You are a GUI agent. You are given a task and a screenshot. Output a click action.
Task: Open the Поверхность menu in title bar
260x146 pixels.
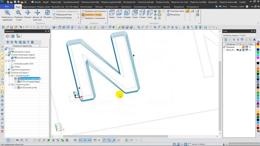point(162,2)
